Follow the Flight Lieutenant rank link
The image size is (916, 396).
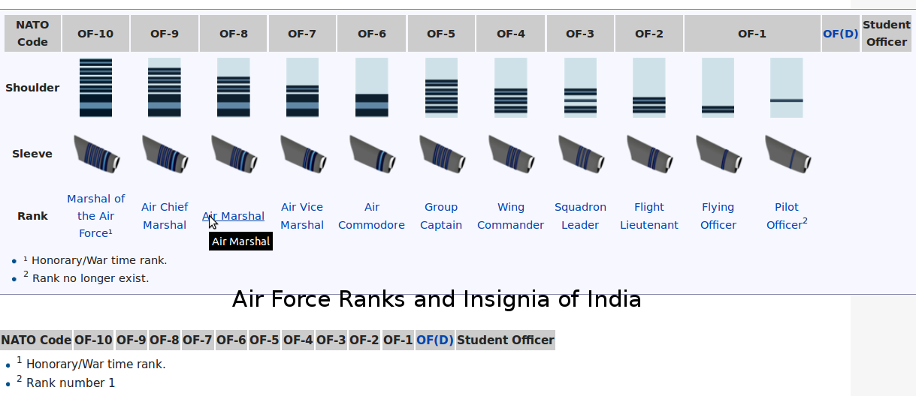tap(649, 216)
